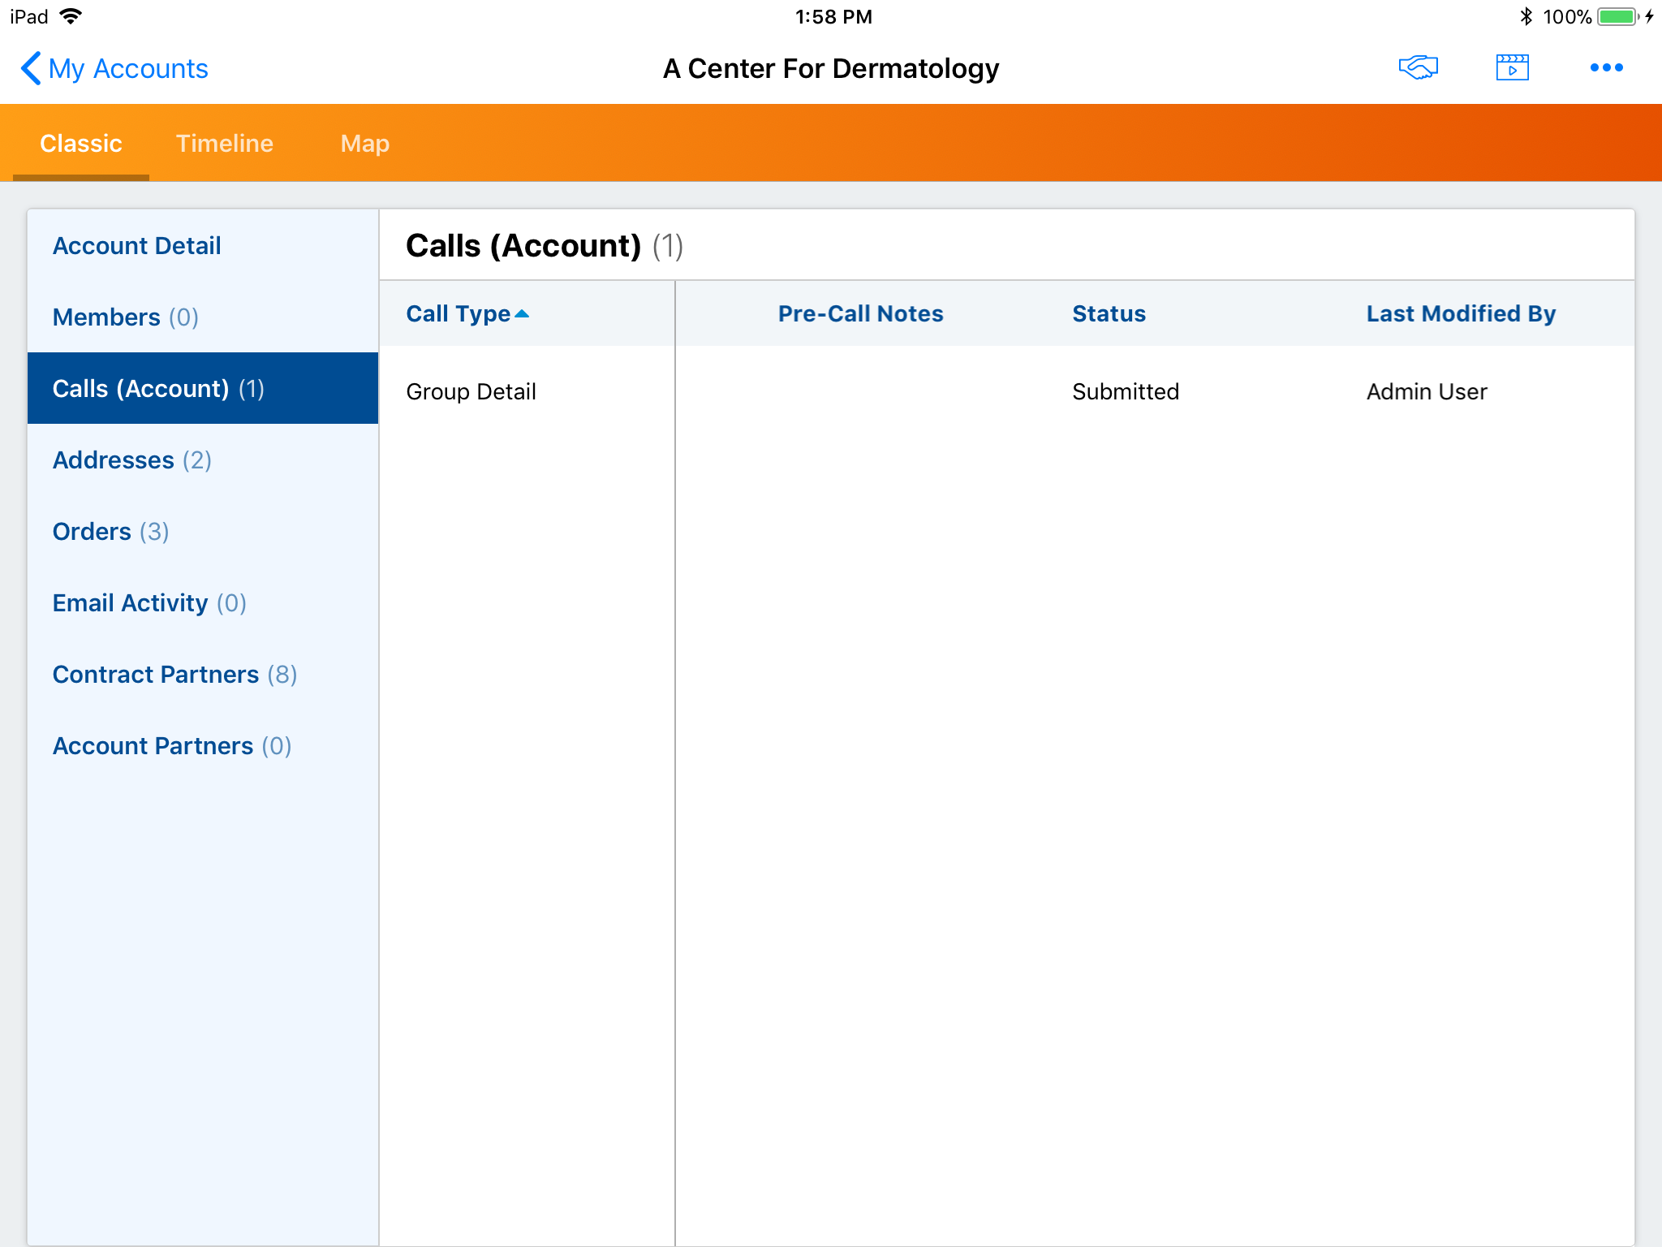Open Addresses section in sidebar
This screenshot has width=1662, height=1247.
pos(131,460)
